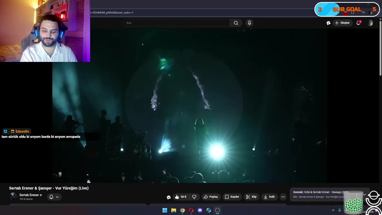Open the blue diamond app on taskbar
Screen dimensions: 382x215
[x=209, y=210]
